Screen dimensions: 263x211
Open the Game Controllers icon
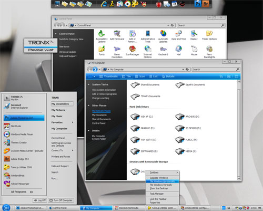click(117, 52)
